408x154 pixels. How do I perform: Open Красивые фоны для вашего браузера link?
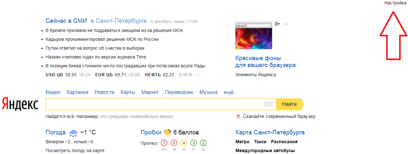point(266,62)
